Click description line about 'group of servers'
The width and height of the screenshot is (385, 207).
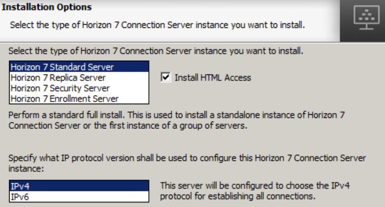click(128, 126)
